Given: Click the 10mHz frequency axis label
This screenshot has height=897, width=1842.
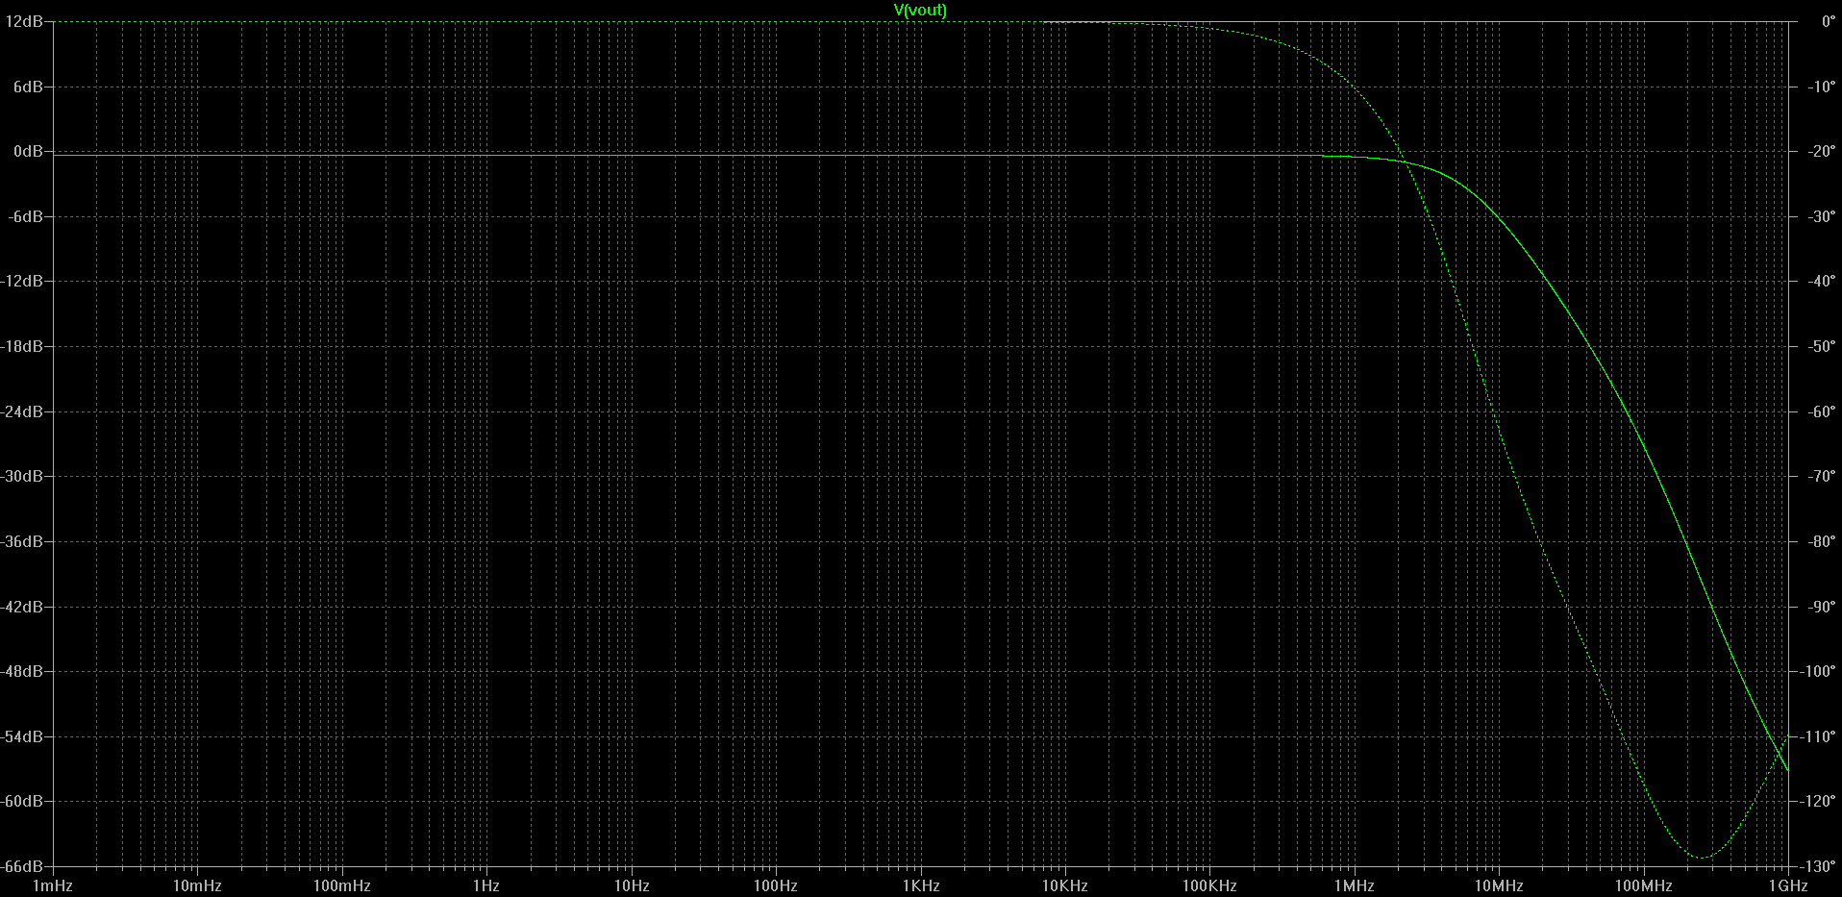Looking at the screenshot, I should (197, 885).
